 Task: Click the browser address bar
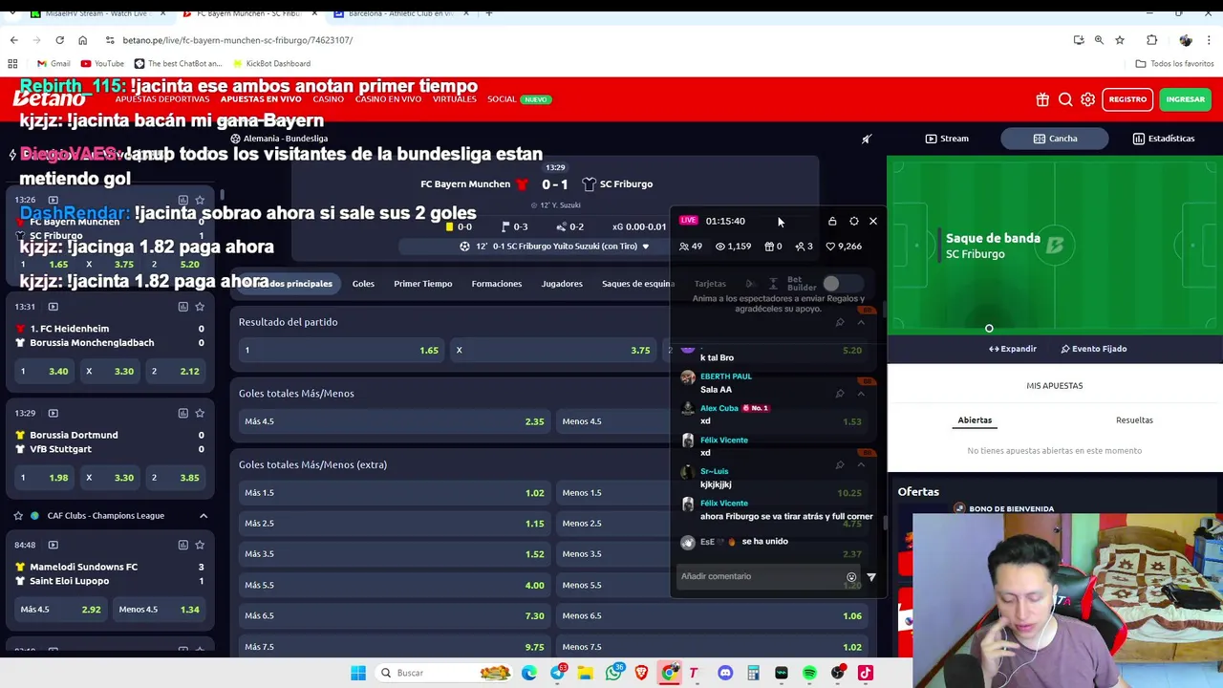(x=573, y=40)
